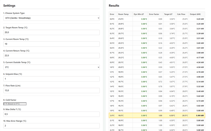Focus the Max Delta T input

(51, 114)
